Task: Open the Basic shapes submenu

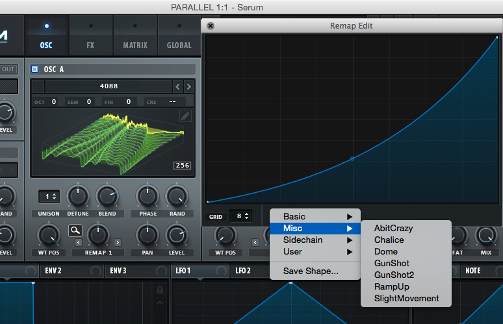Action: (x=315, y=217)
